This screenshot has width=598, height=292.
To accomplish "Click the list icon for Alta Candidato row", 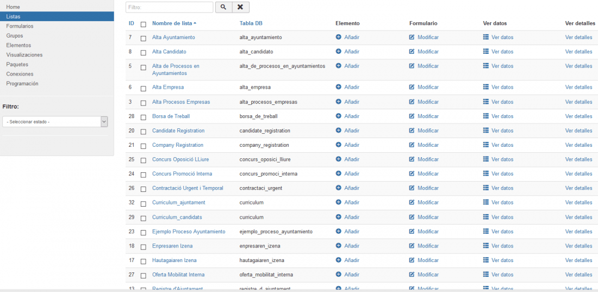I will click(x=486, y=51).
